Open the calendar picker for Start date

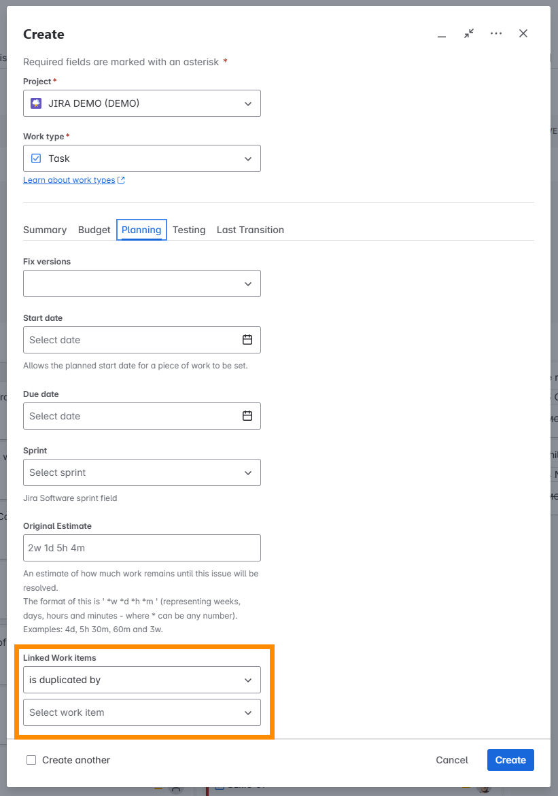247,339
